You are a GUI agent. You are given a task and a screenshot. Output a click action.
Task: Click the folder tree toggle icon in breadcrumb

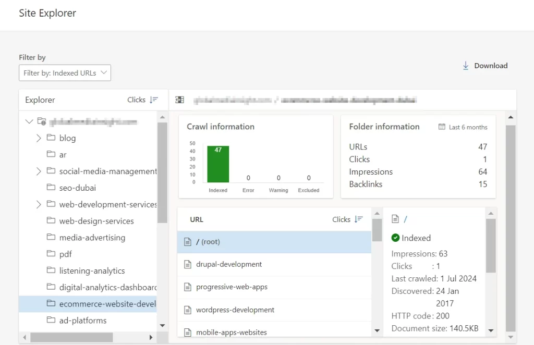[x=180, y=100]
